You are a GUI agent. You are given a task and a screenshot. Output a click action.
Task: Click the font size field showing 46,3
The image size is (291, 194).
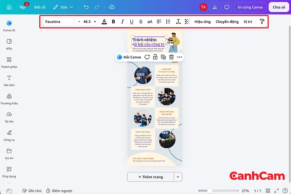point(87,22)
